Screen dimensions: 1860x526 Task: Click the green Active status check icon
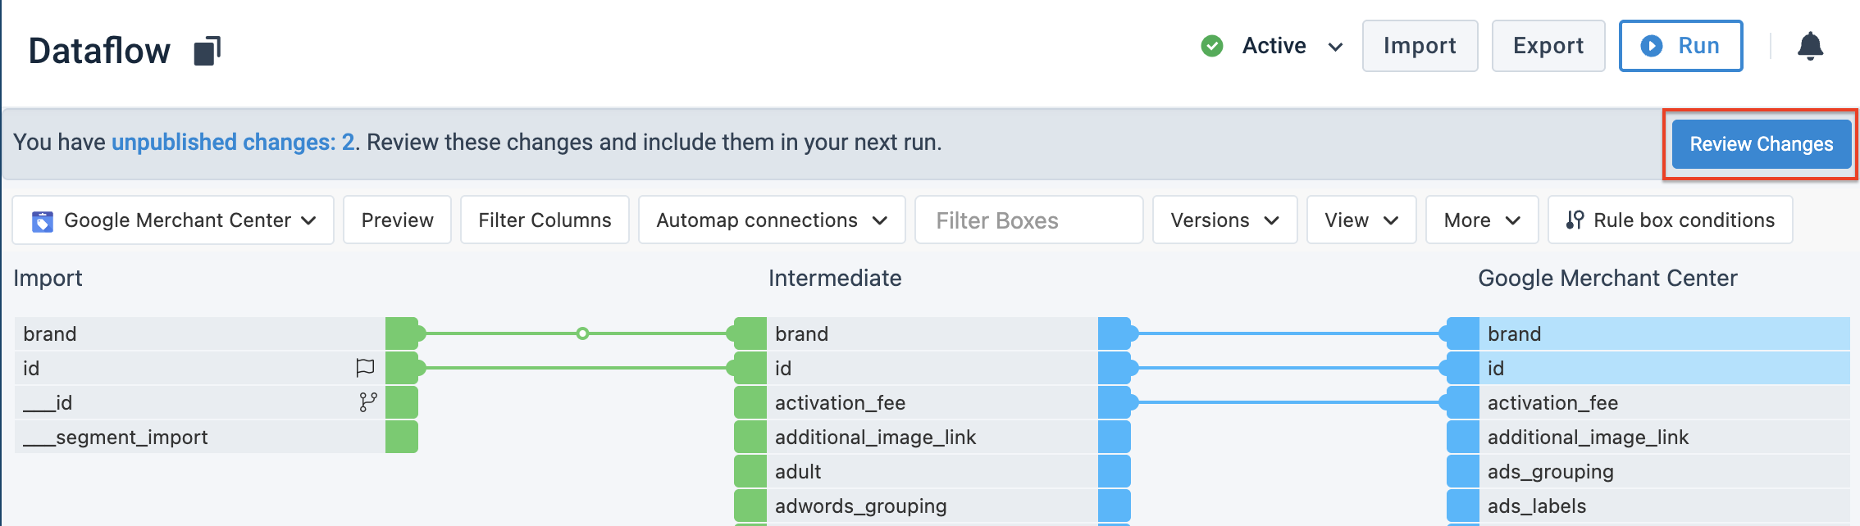coord(1211,46)
